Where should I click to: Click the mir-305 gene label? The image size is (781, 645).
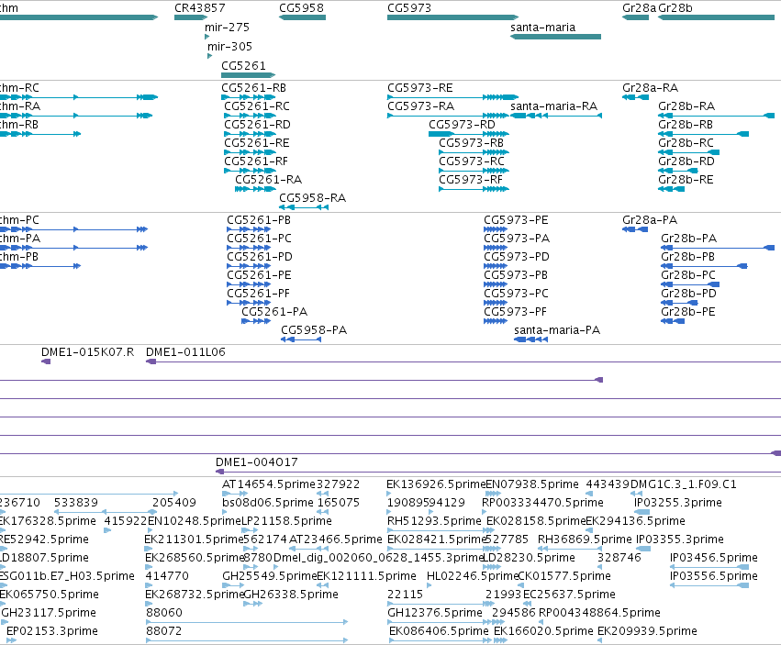229,47
